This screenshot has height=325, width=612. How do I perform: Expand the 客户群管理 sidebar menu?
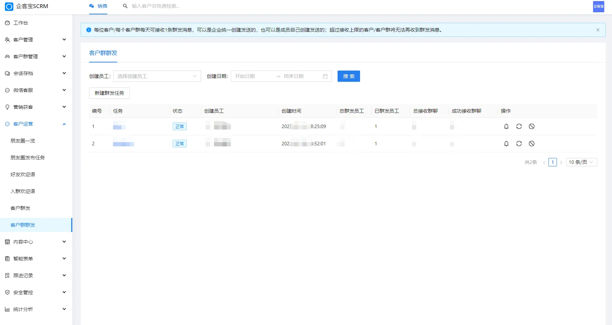[x=36, y=57]
